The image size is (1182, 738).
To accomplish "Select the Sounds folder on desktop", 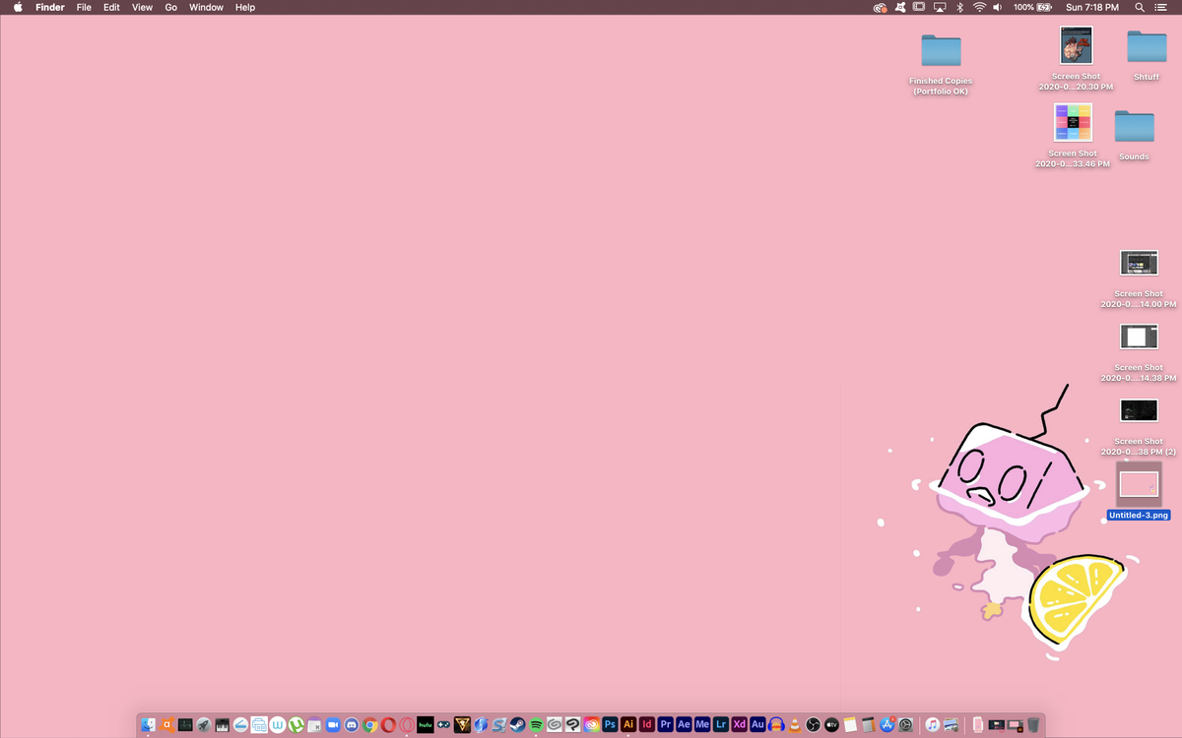I will click(1134, 126).
